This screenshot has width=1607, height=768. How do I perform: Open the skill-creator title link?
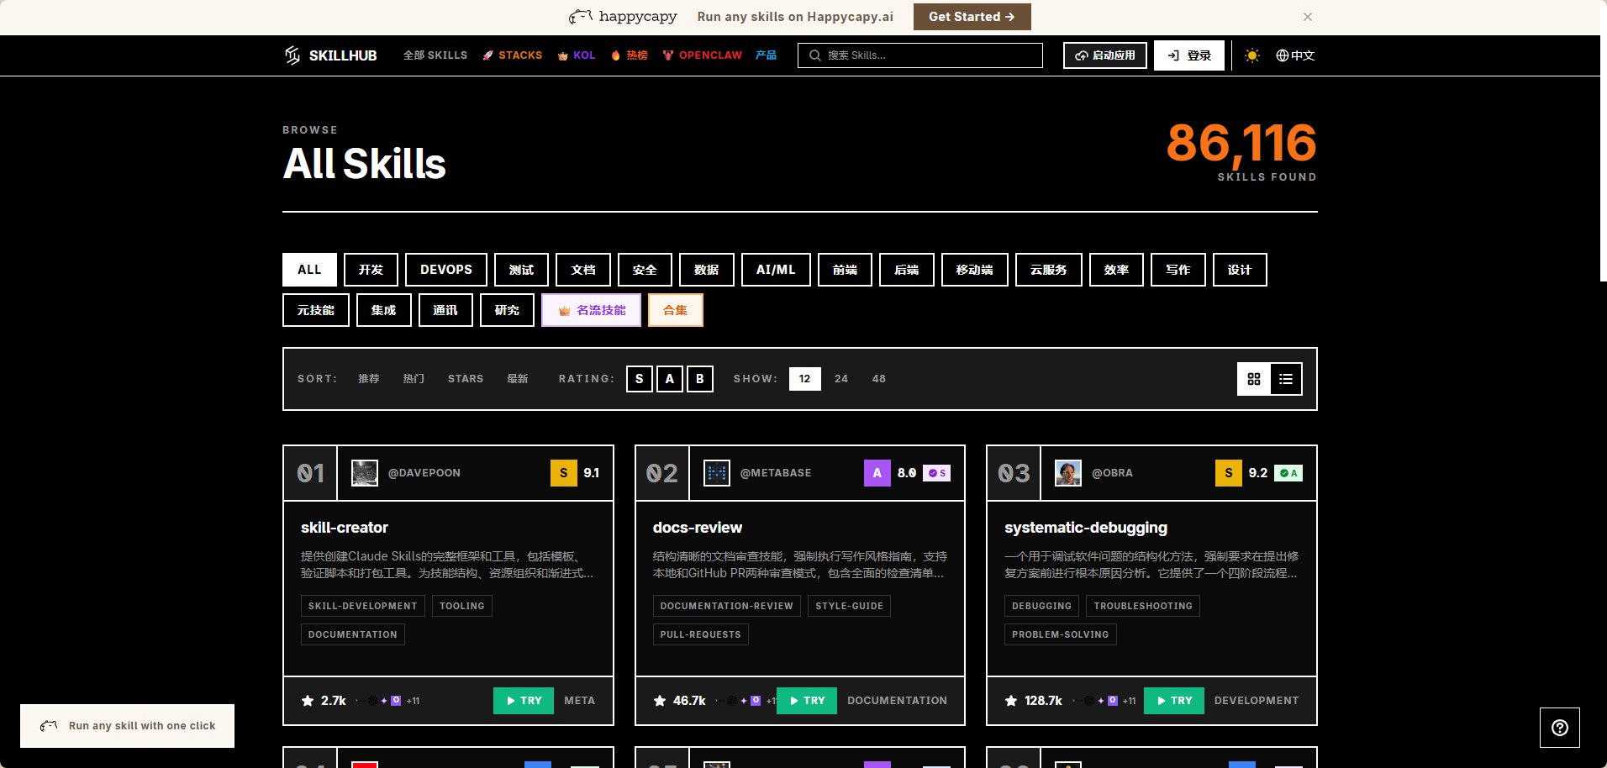pyautogui.click(x=345, y=528)
